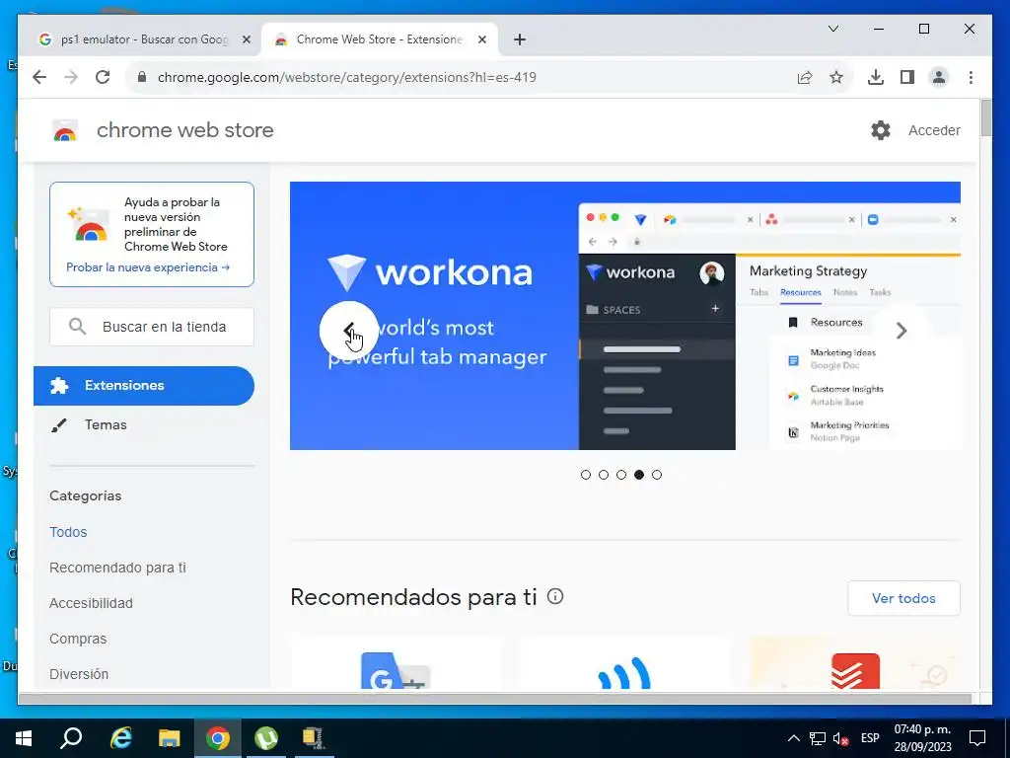This screenshot has height=758, width=1010.
Task: Select third carousel dot indicator
Action: (x=621, y=475)
